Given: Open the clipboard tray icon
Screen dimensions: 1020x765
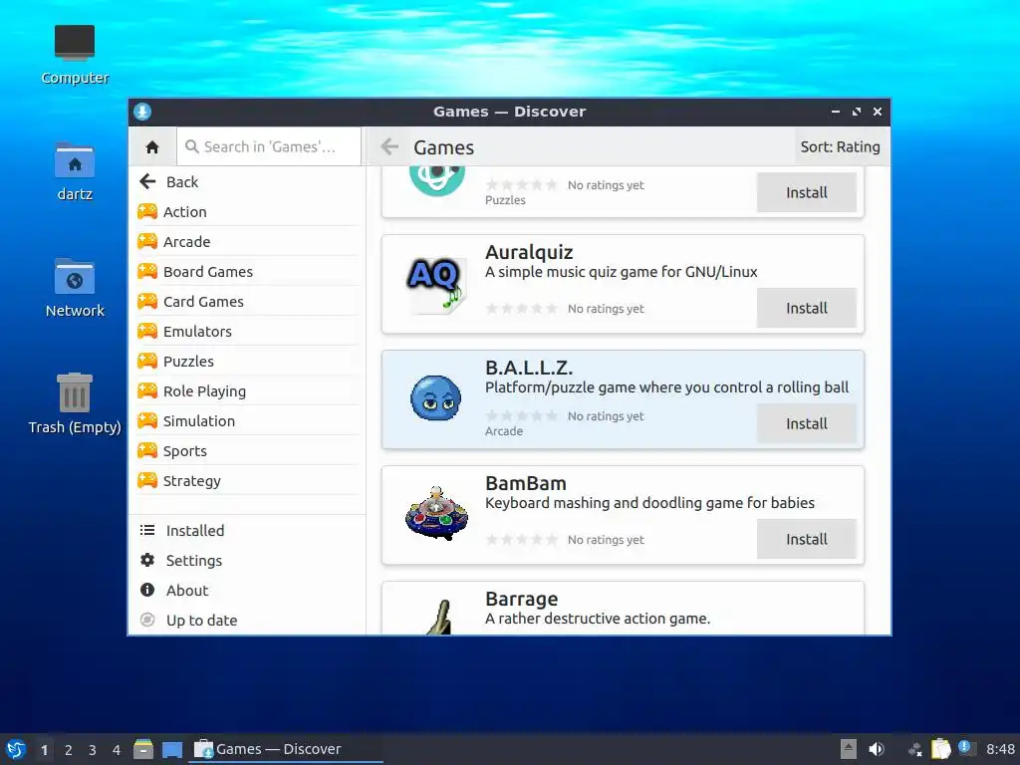Looking at the screenshot, I should [x=940, y=749].
